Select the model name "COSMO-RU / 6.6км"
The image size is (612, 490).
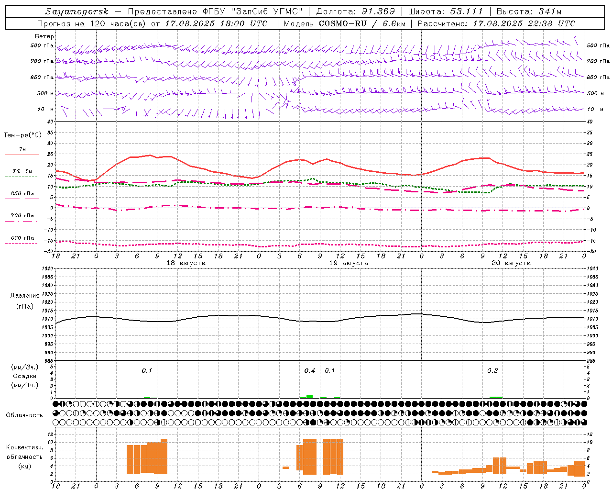tap(362, 23)
